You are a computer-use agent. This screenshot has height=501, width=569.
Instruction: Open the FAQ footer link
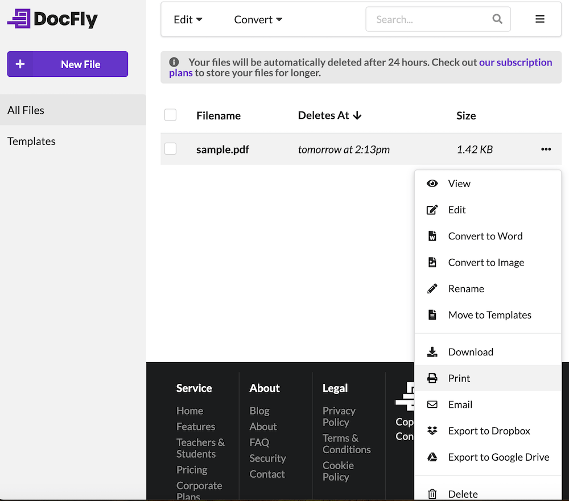tap(259, 442)
